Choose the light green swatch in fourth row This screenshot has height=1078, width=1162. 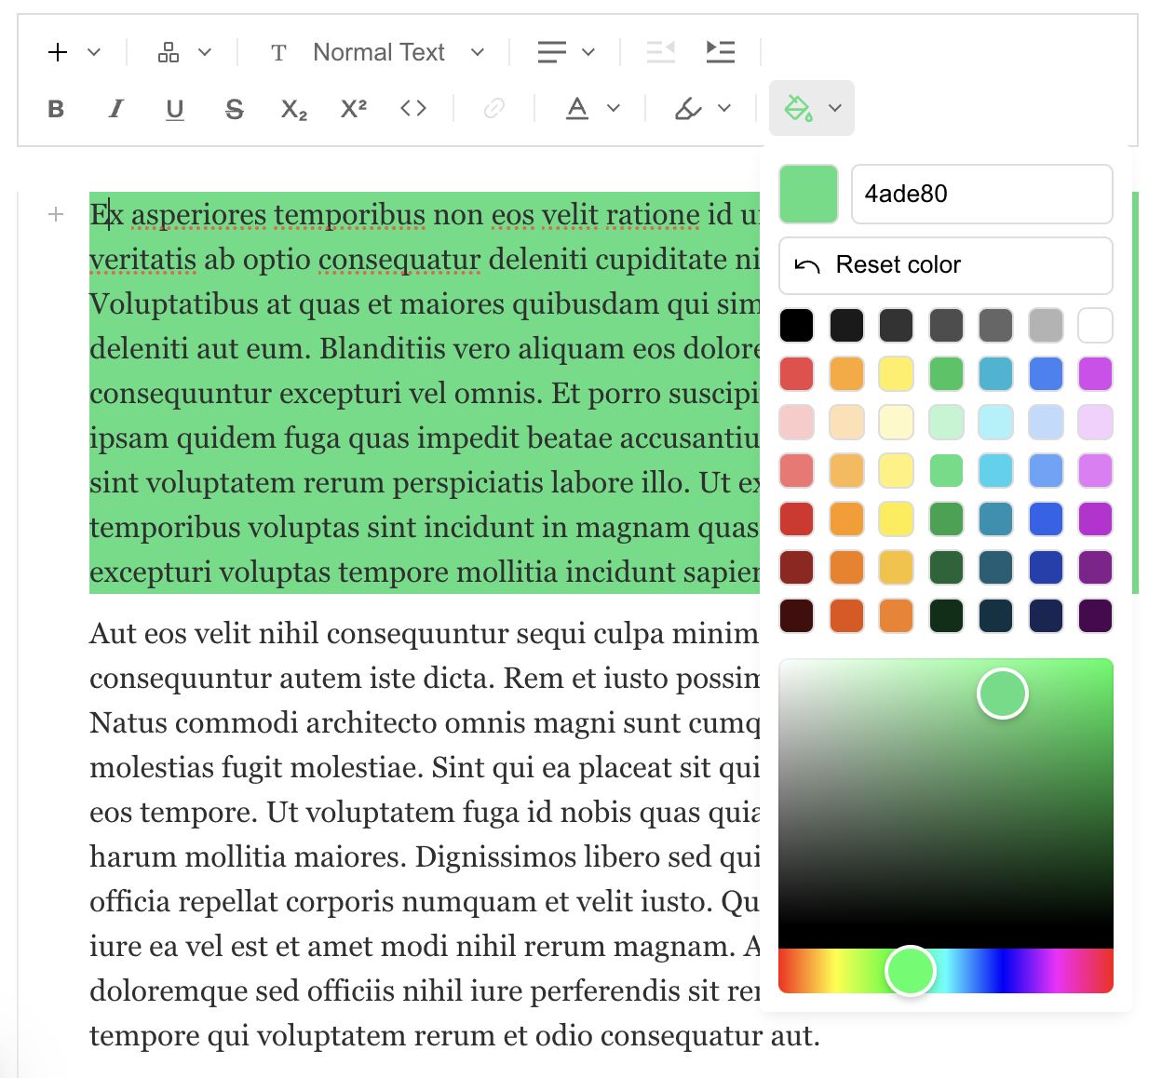pyautogui.click(x=946, y=470)
